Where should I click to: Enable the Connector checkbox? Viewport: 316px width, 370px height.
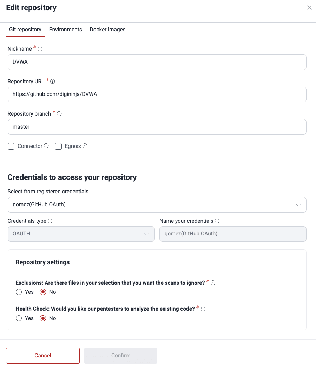point(11,146)
